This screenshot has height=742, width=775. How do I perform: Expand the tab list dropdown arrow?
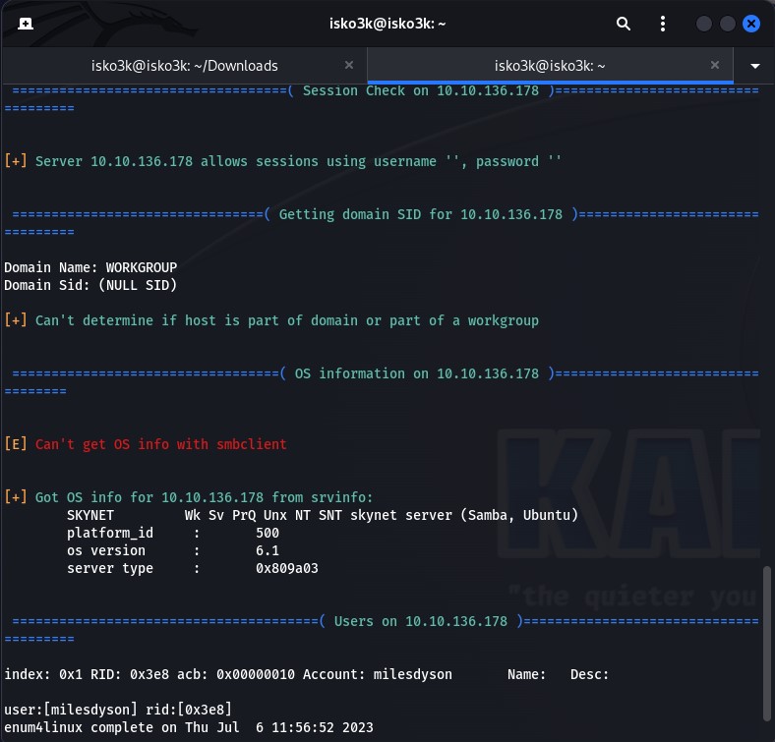[754, 66]
